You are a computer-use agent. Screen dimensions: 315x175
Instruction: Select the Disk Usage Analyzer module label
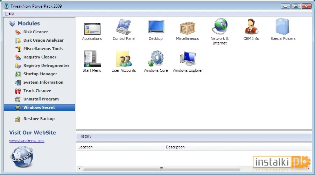pyautogui.click(x=44, y=40)
